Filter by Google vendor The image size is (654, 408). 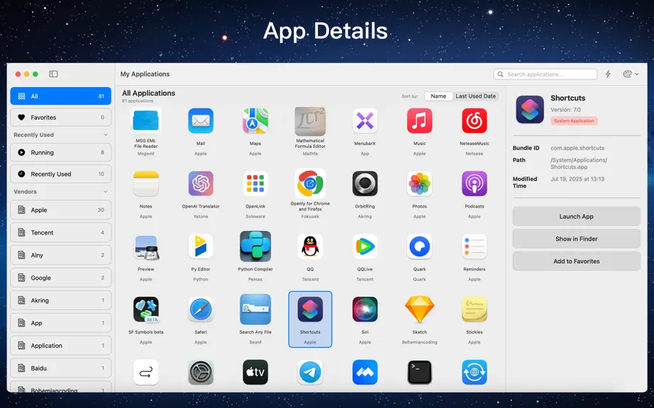click(x=61, y=278)
